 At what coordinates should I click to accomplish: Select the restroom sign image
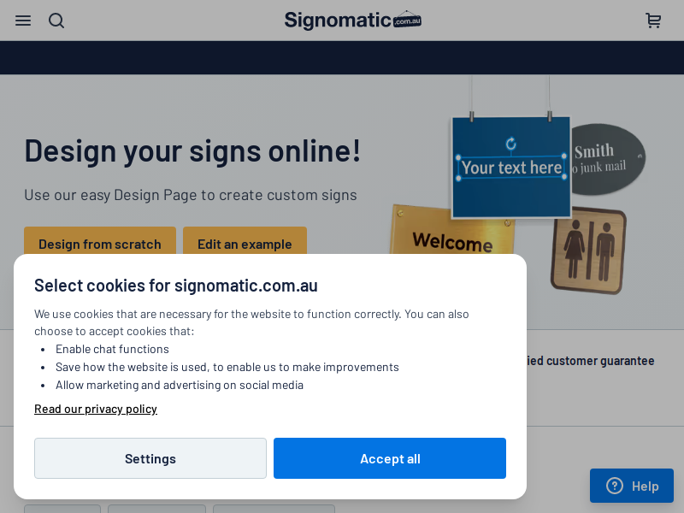[x=588, y=251]
